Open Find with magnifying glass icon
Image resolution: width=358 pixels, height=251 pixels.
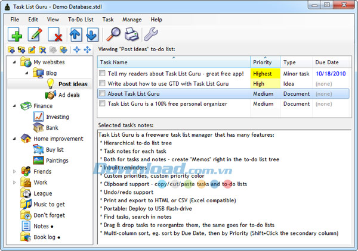(x=113, y=34)
